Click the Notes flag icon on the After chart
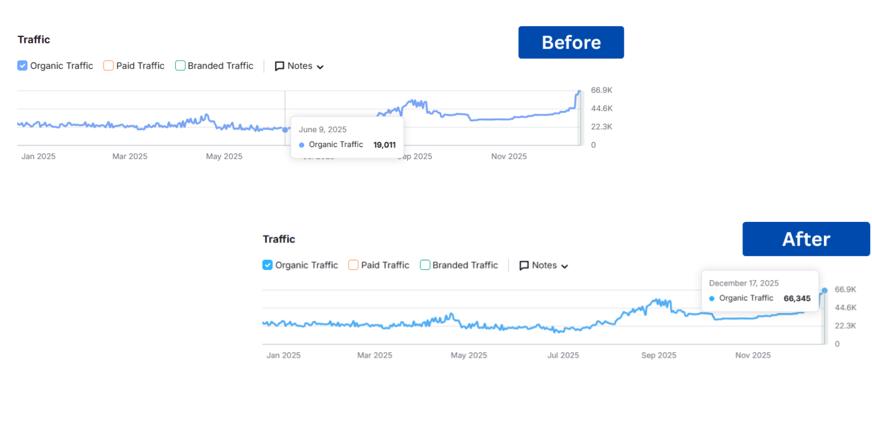The height and width of the screenshot is (427, 872). point(524,265)
